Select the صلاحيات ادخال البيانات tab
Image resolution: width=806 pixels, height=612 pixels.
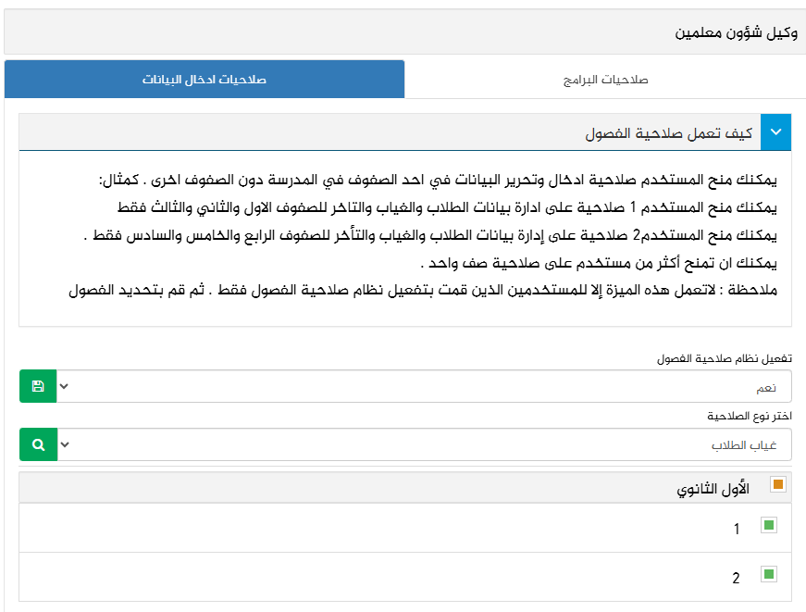click(x=205, y=80)
